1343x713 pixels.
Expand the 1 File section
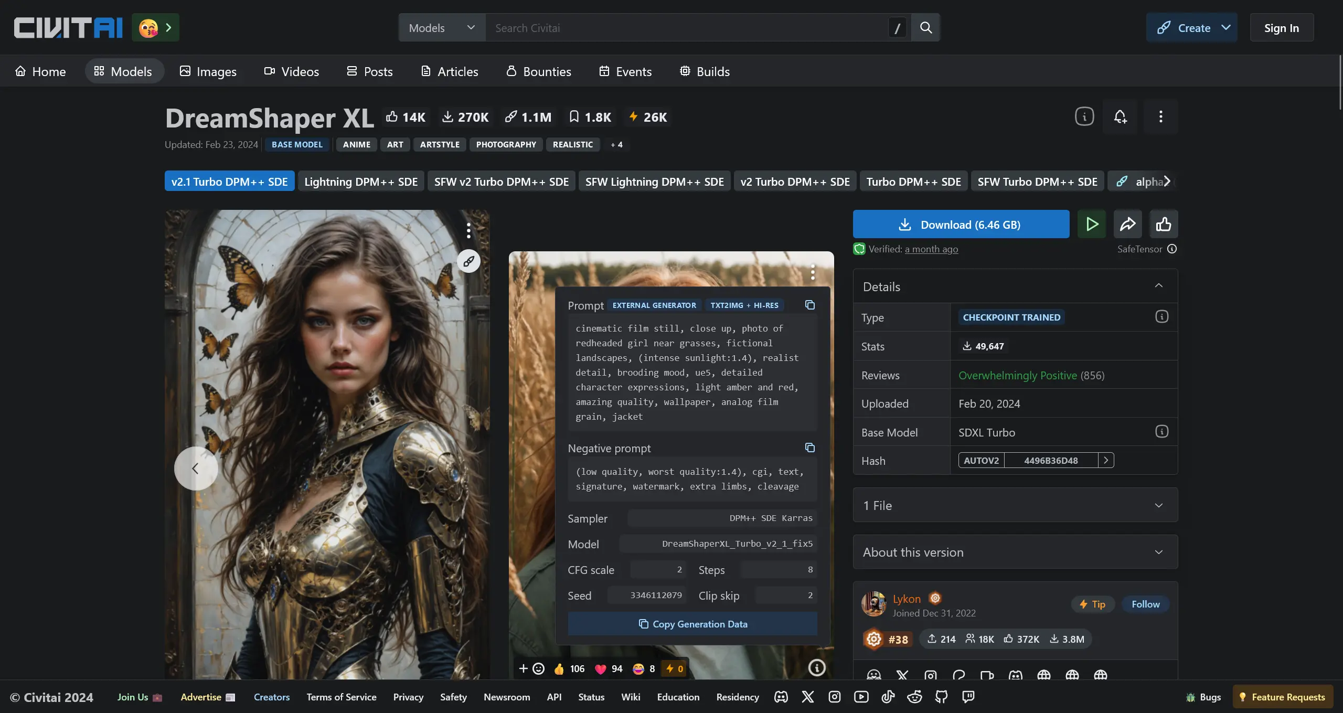(1015, 505)
